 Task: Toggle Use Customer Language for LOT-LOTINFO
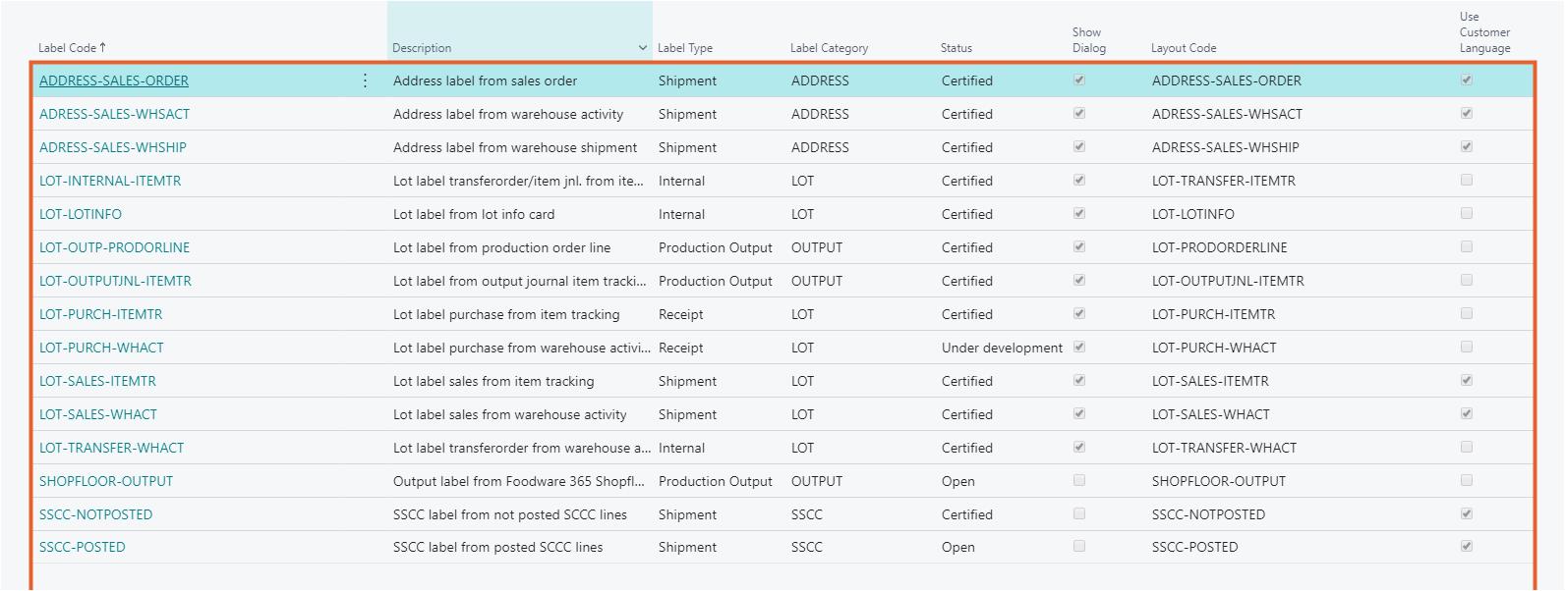point(1467,214)
